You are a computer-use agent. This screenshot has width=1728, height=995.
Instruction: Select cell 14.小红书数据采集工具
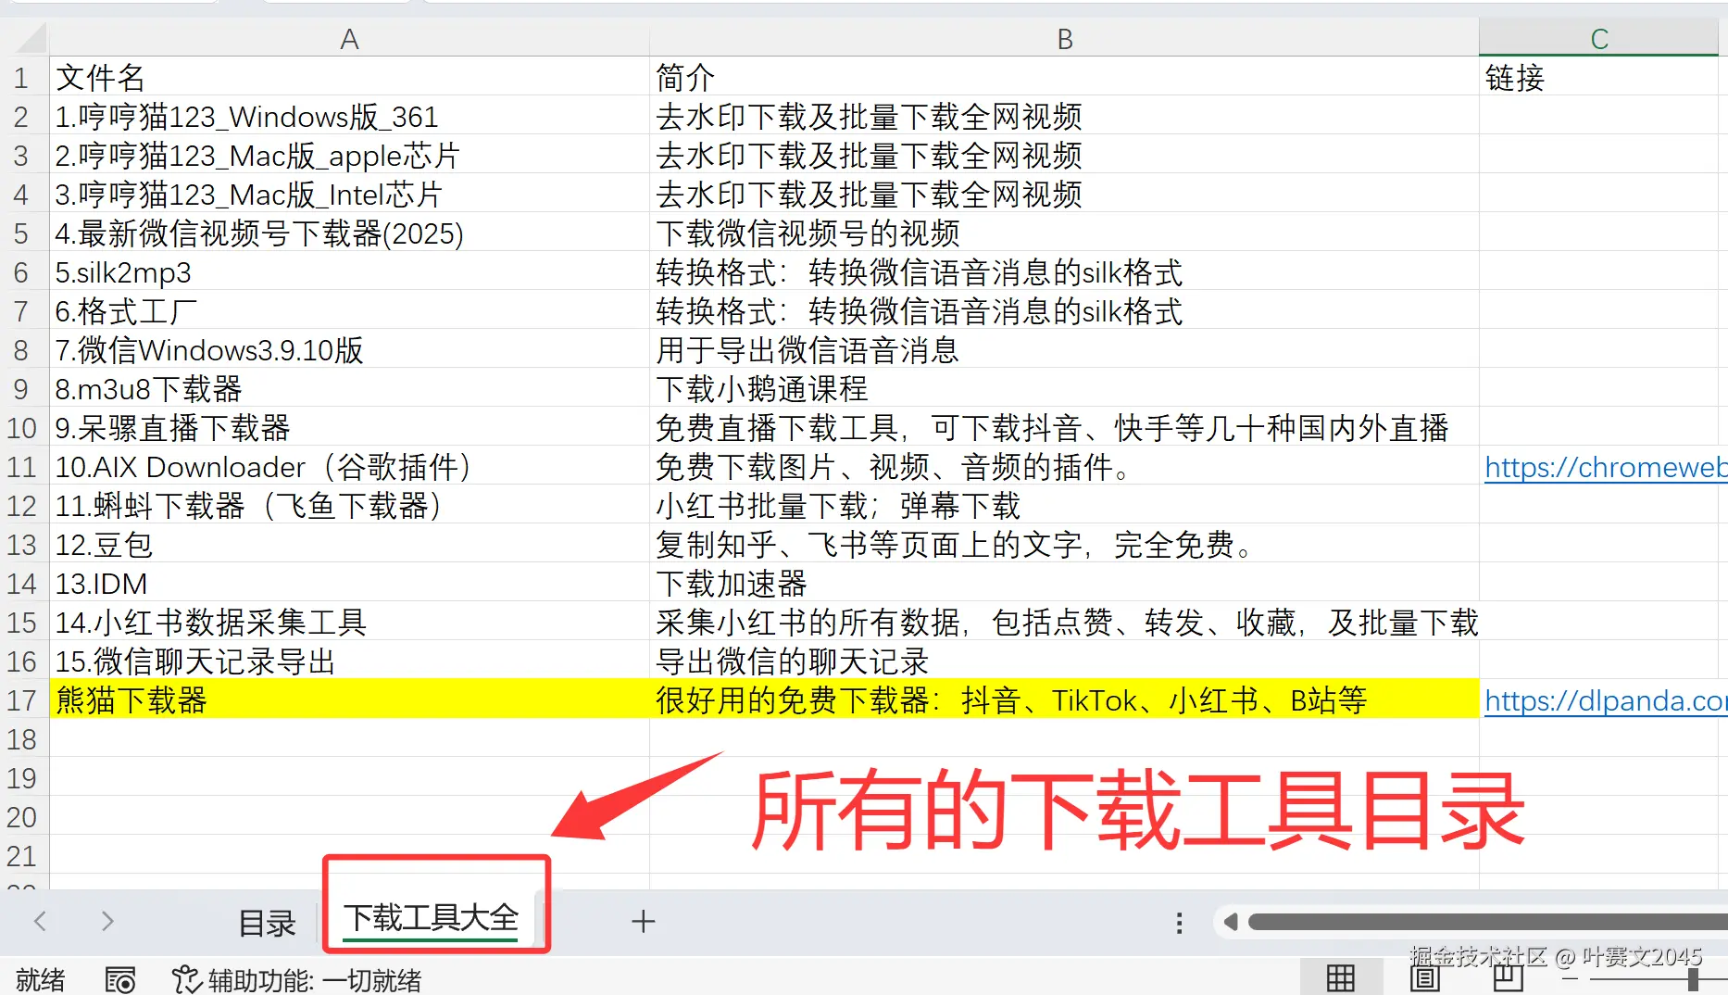point(349,623)
